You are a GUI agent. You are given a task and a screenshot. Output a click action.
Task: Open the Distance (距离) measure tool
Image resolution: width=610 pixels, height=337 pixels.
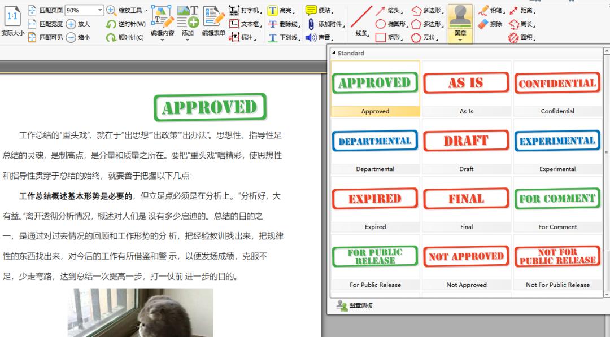coord(527,10)
